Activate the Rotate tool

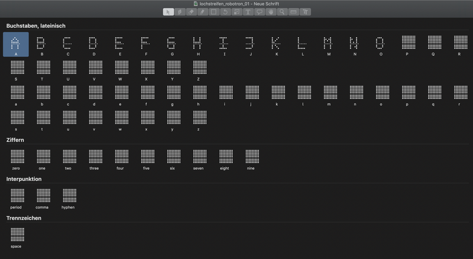225,12
